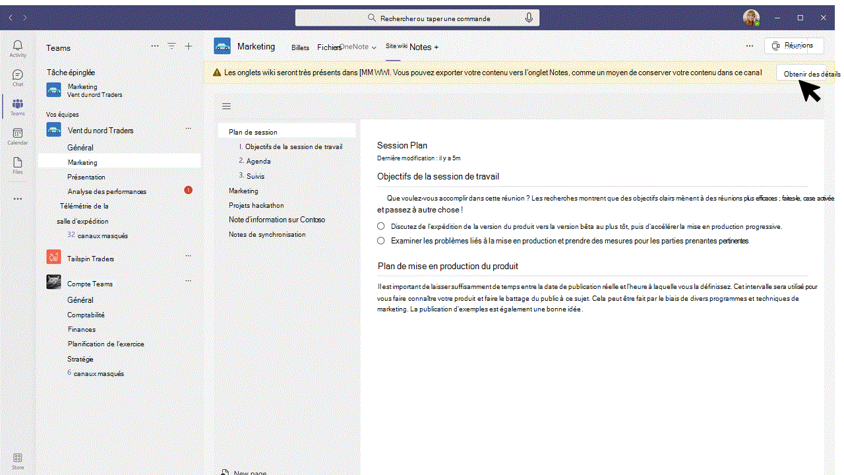The width and height of the screenshot is (844, 475).
Task: Open the Billets tab
Action: pyautogui.click(x=300, y=47)
